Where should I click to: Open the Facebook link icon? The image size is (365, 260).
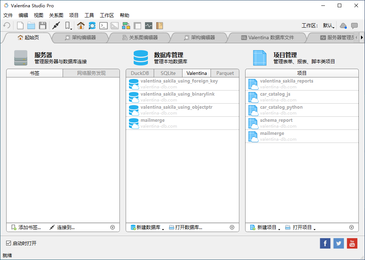coord(325,244)
